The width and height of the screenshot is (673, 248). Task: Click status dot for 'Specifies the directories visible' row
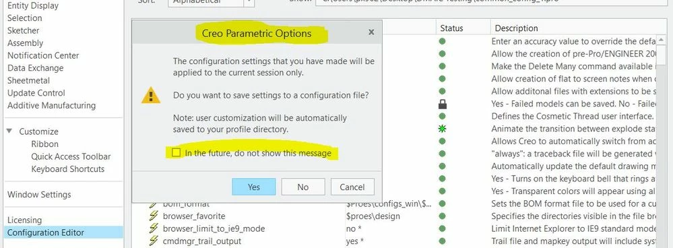point(442,216)
